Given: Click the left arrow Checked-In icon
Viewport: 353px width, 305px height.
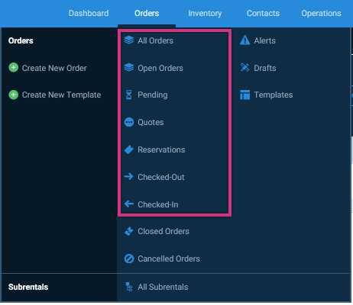Looking at the screenshot, I should pyautogui.click(x=129, y=204).
